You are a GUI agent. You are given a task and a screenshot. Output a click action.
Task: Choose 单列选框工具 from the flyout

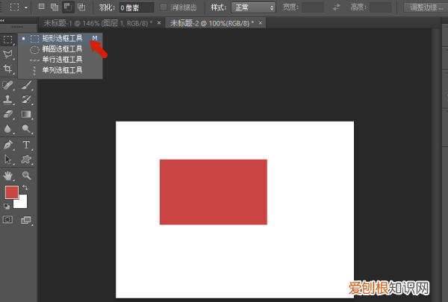[60, 70]
